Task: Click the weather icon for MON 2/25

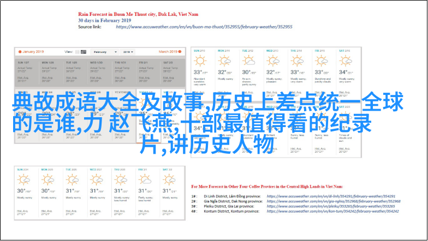Action: tap(48, 180)
